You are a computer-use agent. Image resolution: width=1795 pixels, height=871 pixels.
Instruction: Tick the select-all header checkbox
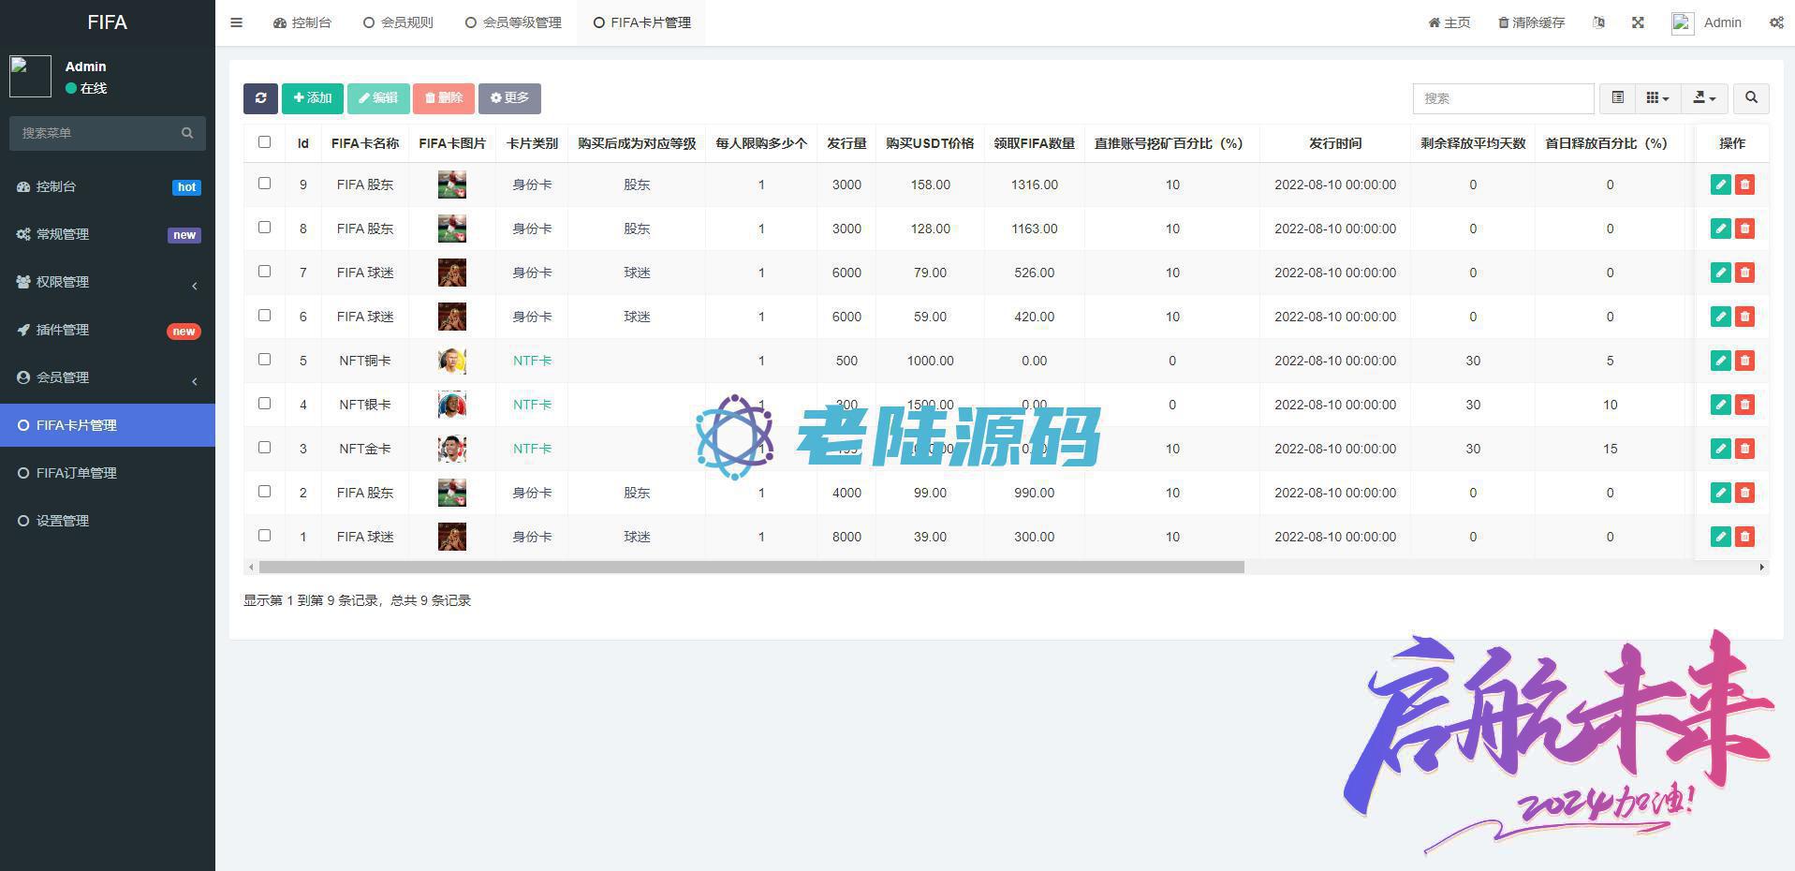click(264, 142)
